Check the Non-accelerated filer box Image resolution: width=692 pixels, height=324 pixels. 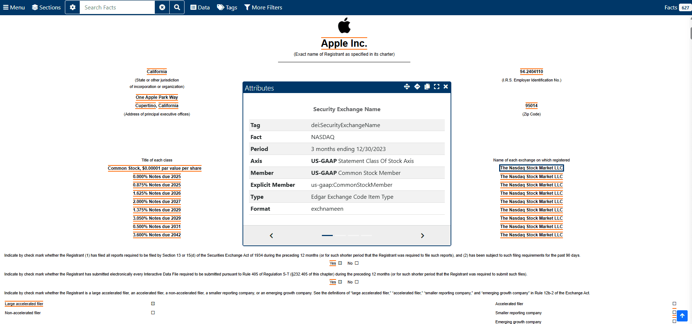(x=153, y=313)
